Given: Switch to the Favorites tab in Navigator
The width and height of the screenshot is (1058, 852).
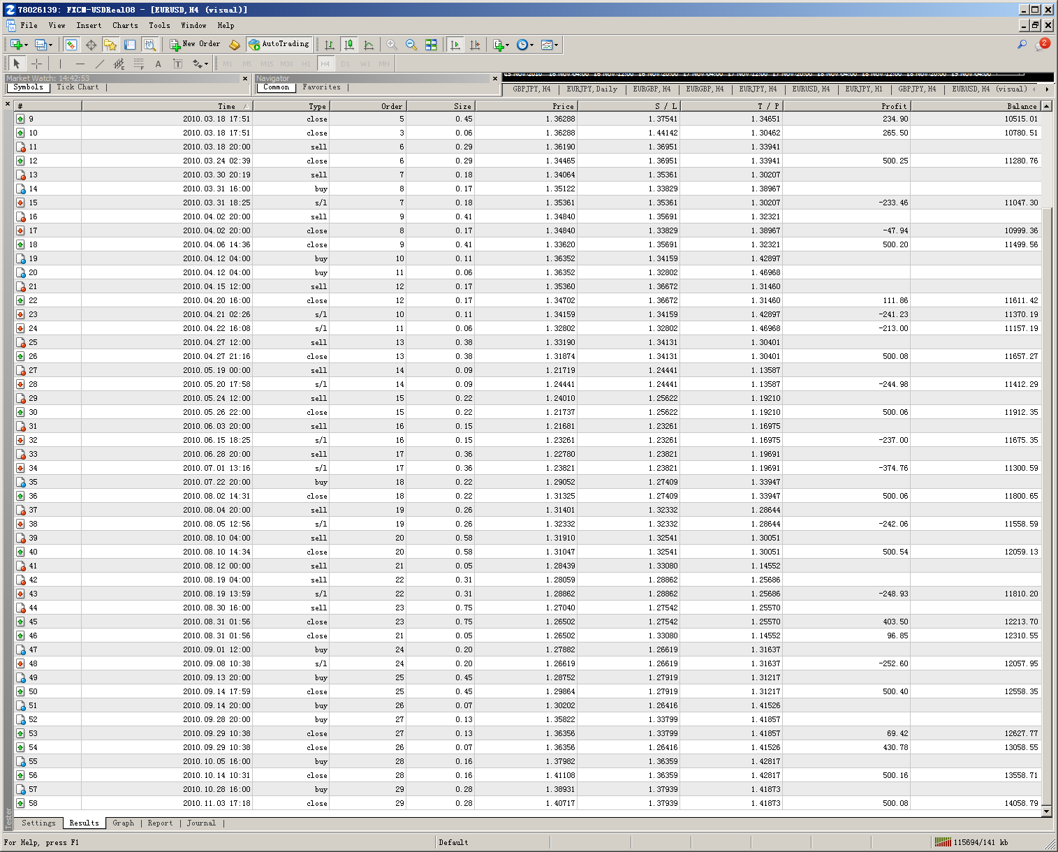Looking at the screenshot, I should tap(321, 87).
